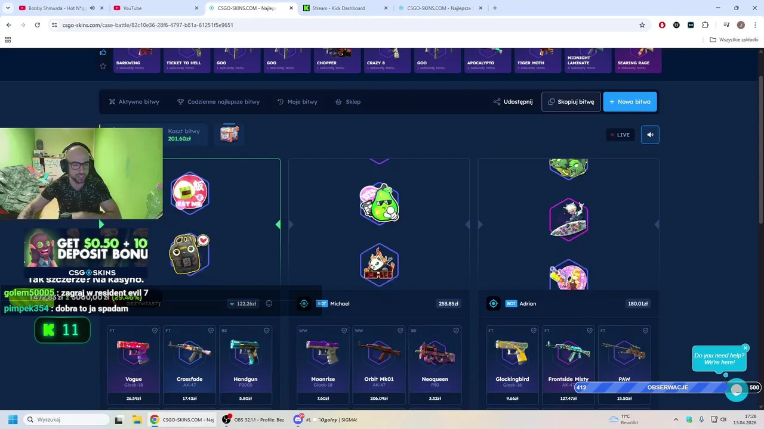Click the EAT ME sticker in first reel
This screenshot has width=764, height=429.
190,193
